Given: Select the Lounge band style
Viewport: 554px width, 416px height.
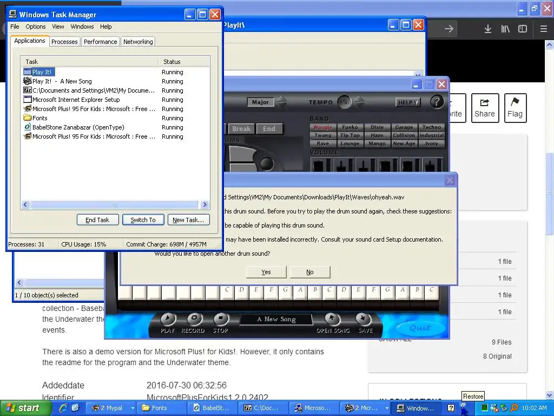Looking at the screenshot, I should pyautogui.click(x=350, y=143).
